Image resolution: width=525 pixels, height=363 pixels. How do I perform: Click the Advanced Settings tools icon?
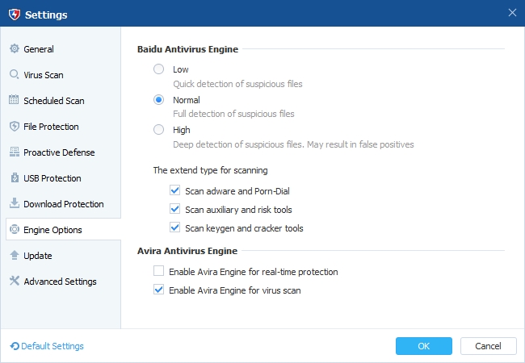click(14, 282)
